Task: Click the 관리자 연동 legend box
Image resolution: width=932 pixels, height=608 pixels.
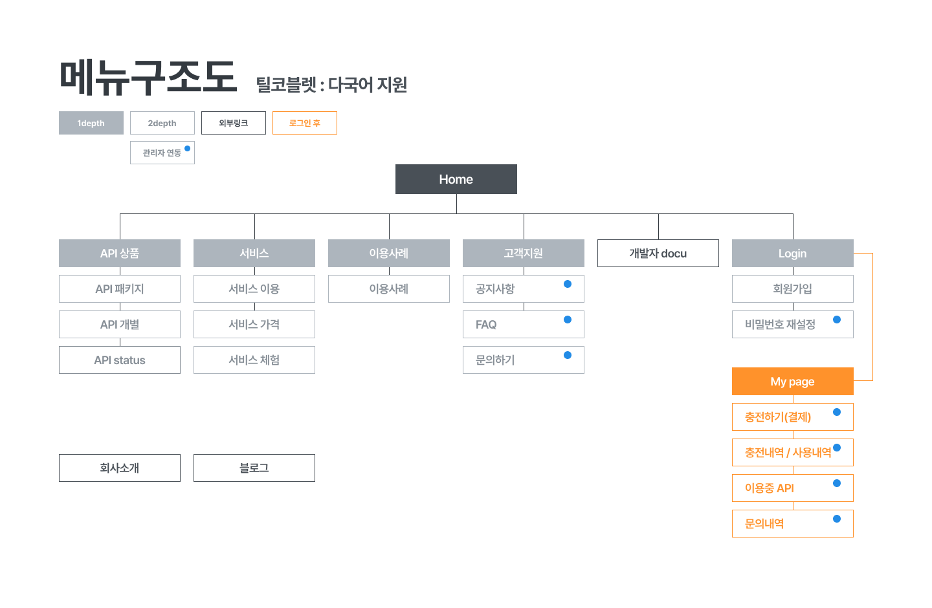Action: pyautogui.click(x=162, y=153)
